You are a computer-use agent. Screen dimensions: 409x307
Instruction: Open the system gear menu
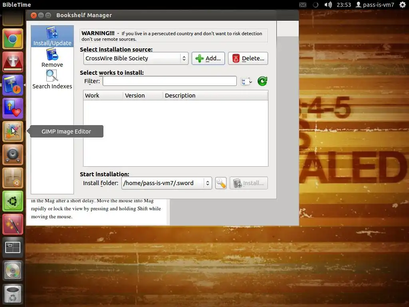point(403,5)
